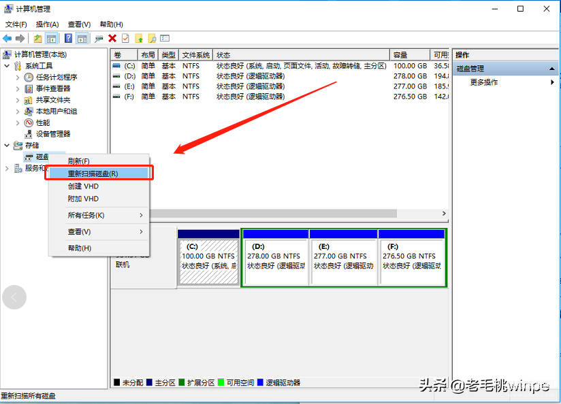Click the yellow export/new item toolbar icon

click(x=139, y=38)
